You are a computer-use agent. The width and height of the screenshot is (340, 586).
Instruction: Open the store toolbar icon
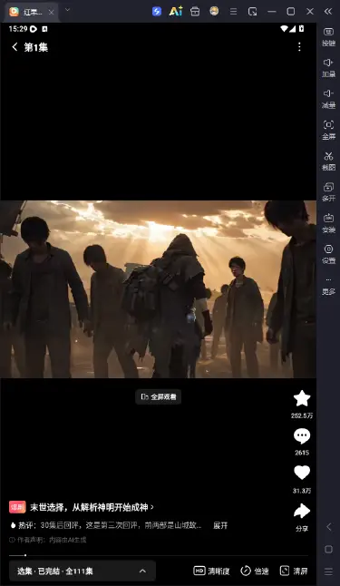click(195, 12)
